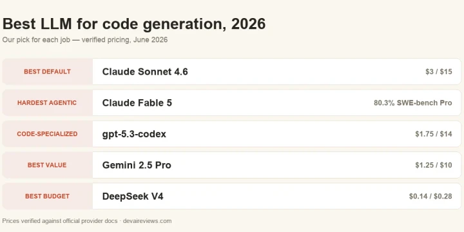Click the Claude Sonnet 4.6 model name
This screenshot has height=232, width=464.
tap(145, 72)
